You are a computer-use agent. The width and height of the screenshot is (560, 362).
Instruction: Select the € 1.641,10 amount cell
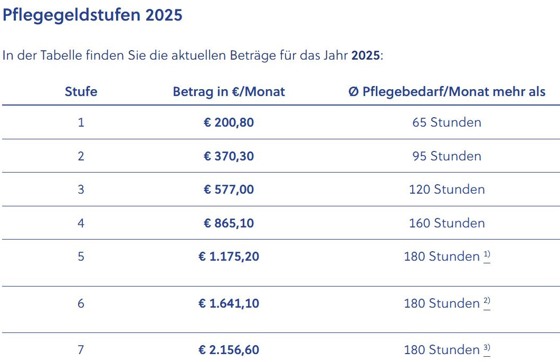pyautogui.click(x=229, y=303)
